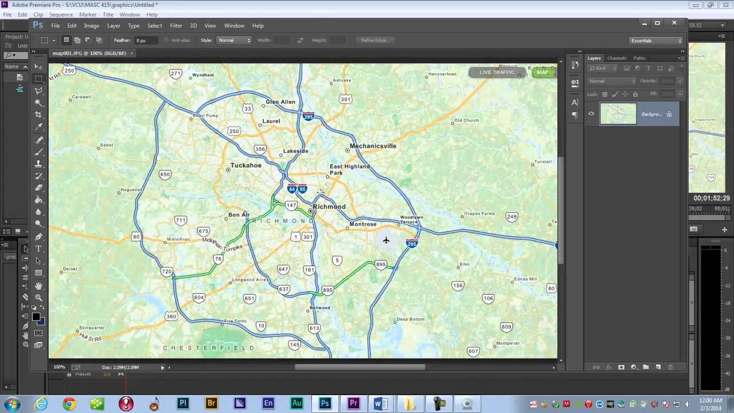This screenshot has height=413, width=734.
Task: Open Photoshop Image menu
Action: click(92, 26)
